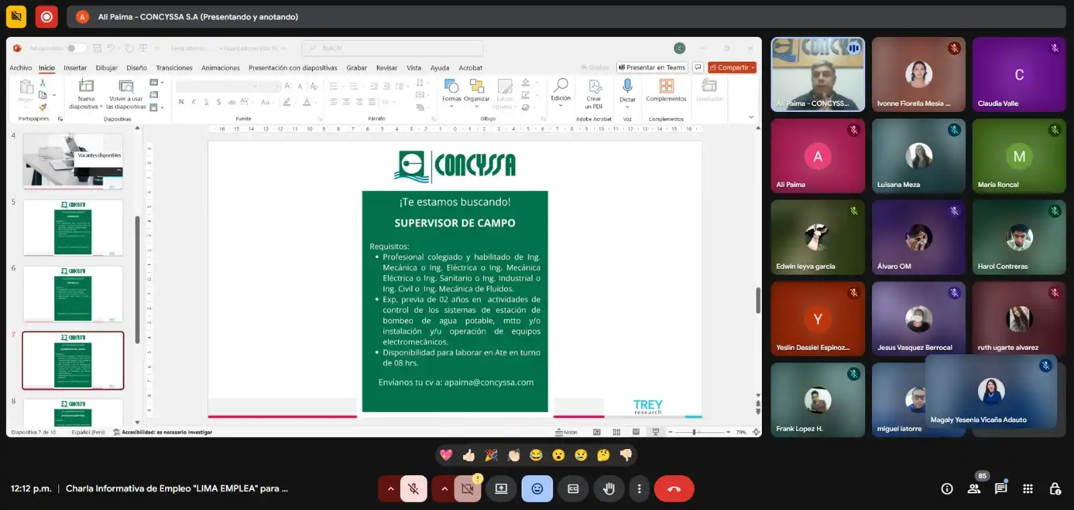Image resolution: width=1074 pixels, height=510 pixels.
Task: Click the comments icon beside Compartir
Action: pos(698,68)
